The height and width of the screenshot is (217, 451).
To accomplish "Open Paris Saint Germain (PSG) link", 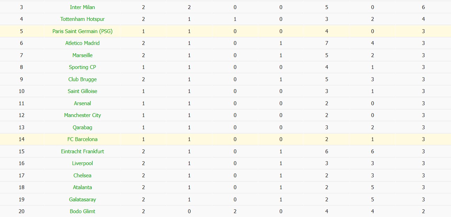I will [82, 31].
